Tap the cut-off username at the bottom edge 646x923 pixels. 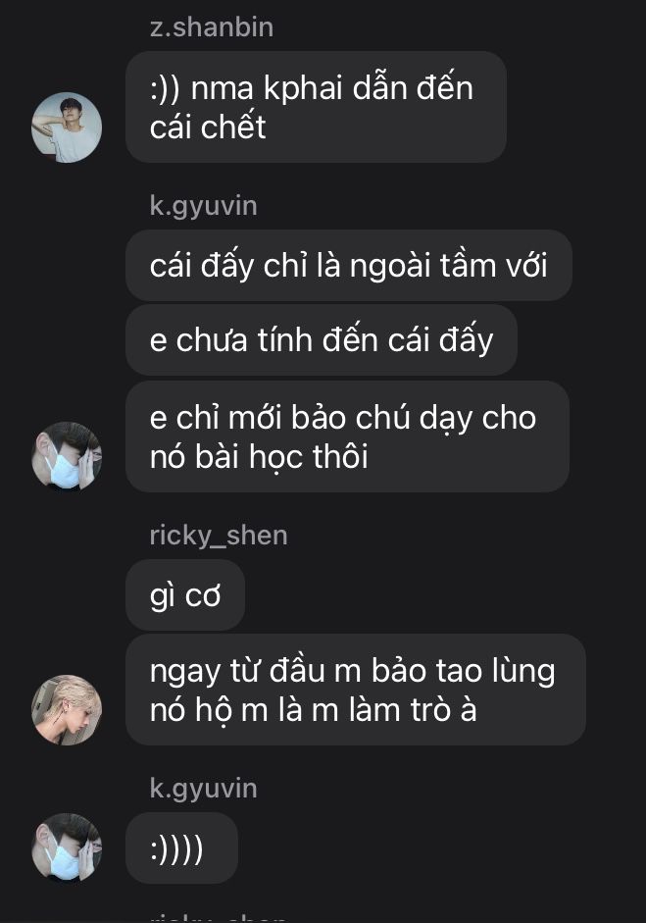click(219, 918)
